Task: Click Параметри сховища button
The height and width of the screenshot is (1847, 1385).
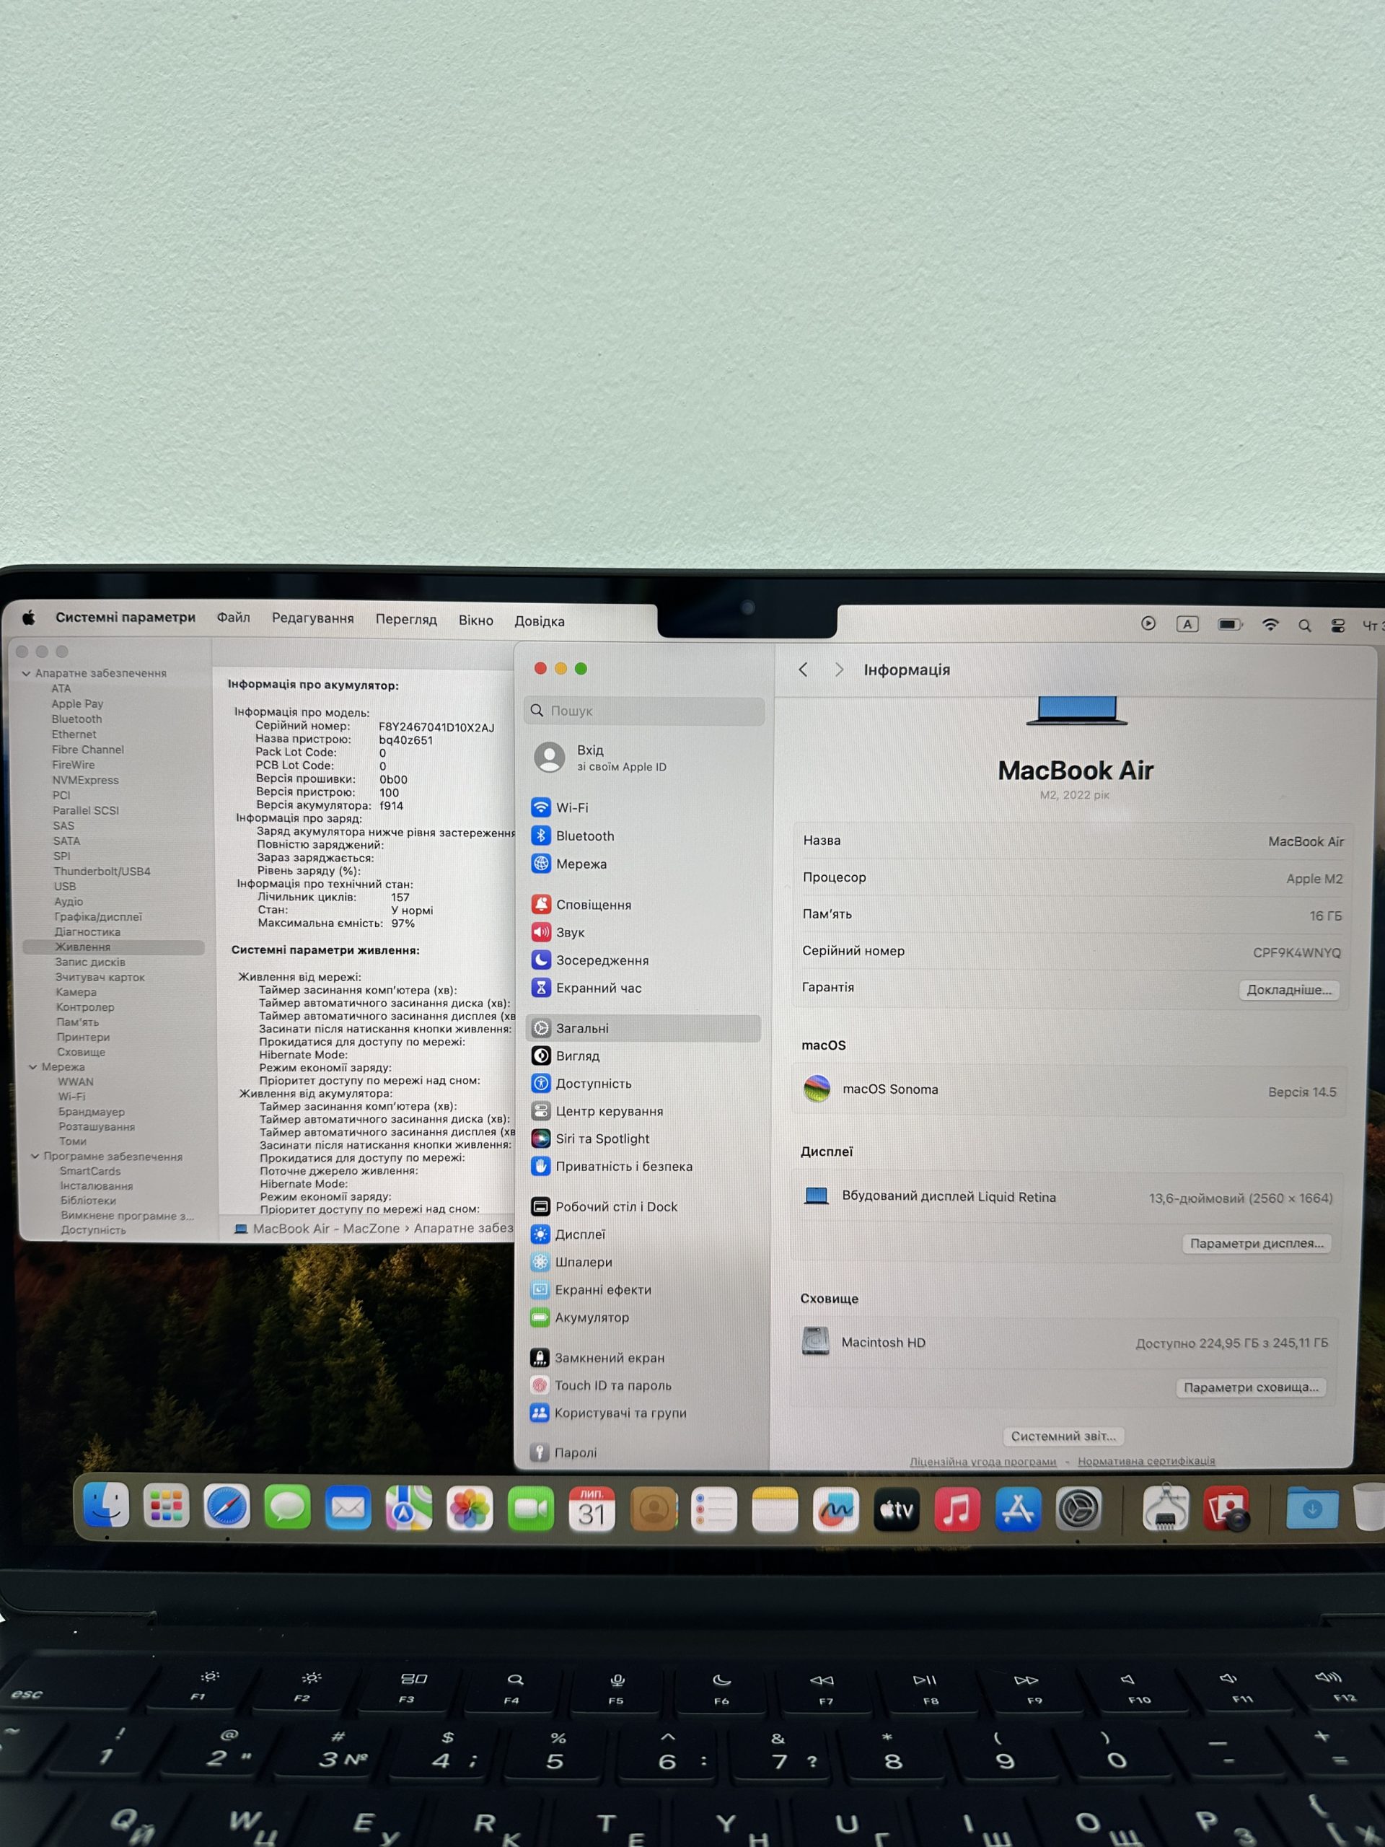Action: pyautogui.click(x=1251, y=1387)
